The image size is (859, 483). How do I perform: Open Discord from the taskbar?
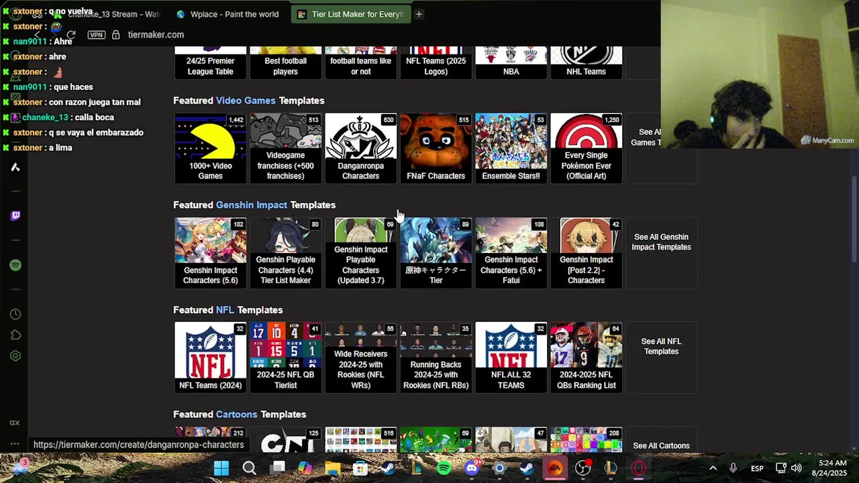472,468
